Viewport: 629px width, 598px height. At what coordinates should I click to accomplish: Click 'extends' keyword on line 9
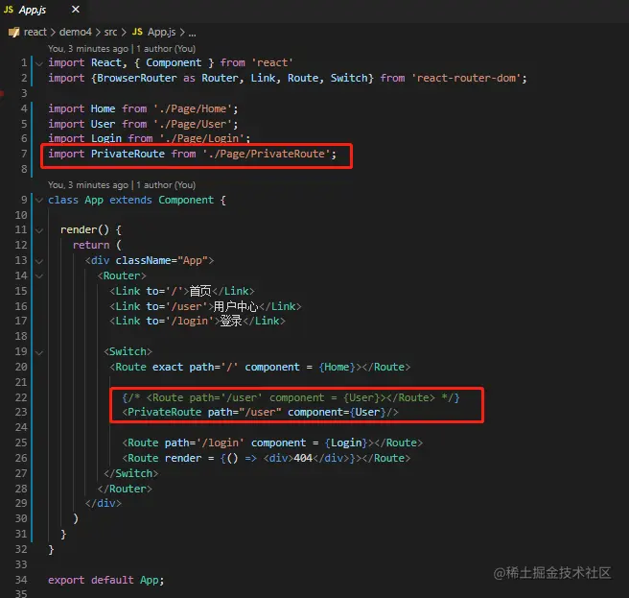pos(130,200)
